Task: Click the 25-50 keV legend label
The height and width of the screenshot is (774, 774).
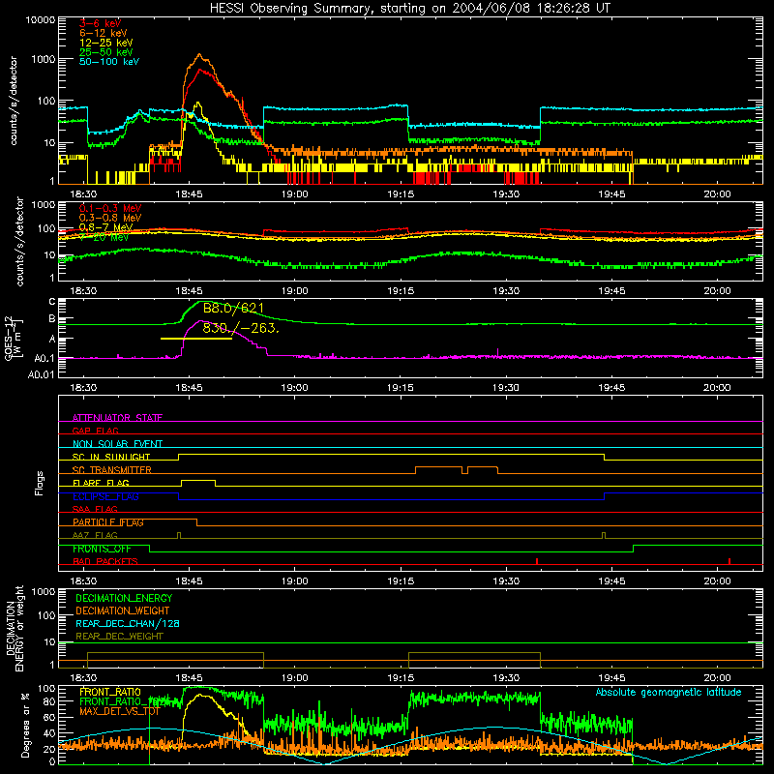Action: click(x=106, y=52)
